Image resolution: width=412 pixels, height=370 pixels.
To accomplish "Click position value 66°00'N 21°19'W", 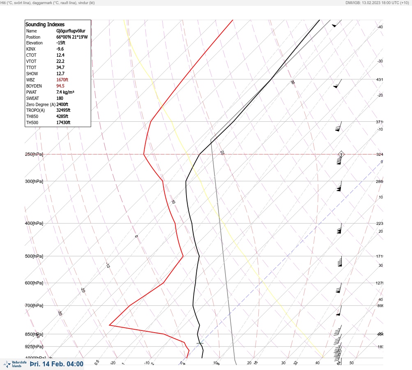I will 72,37.
